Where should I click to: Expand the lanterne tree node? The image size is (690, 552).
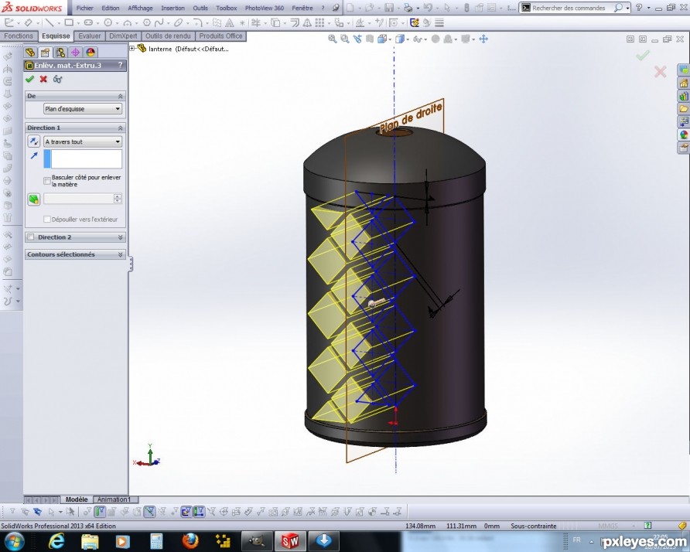click(x=132, y=49)
